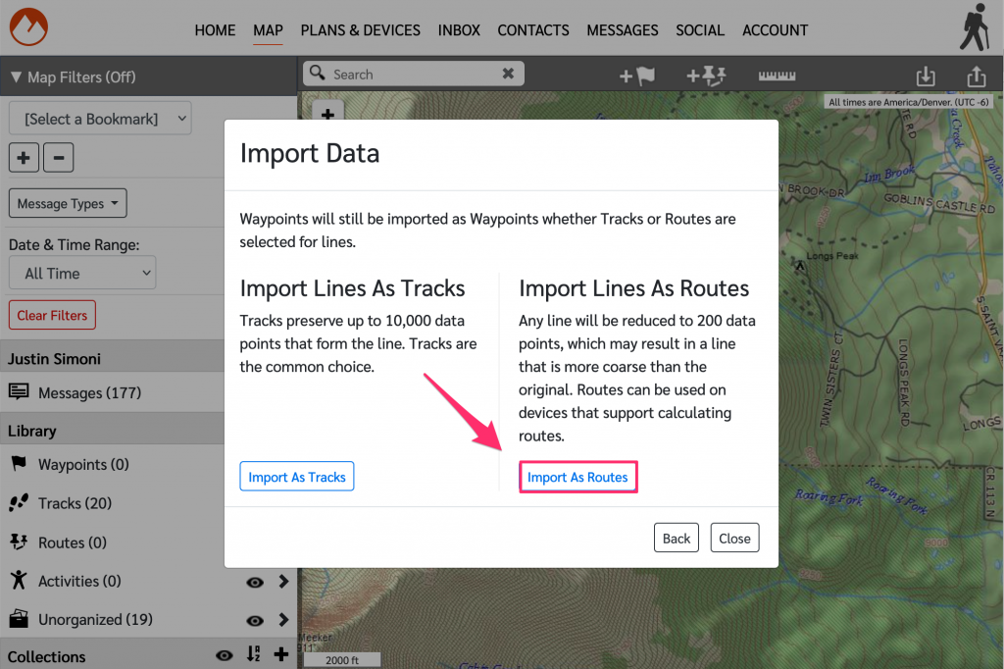Click the add waypoint flag icon

pyautogui.click(x=636, y=76)
